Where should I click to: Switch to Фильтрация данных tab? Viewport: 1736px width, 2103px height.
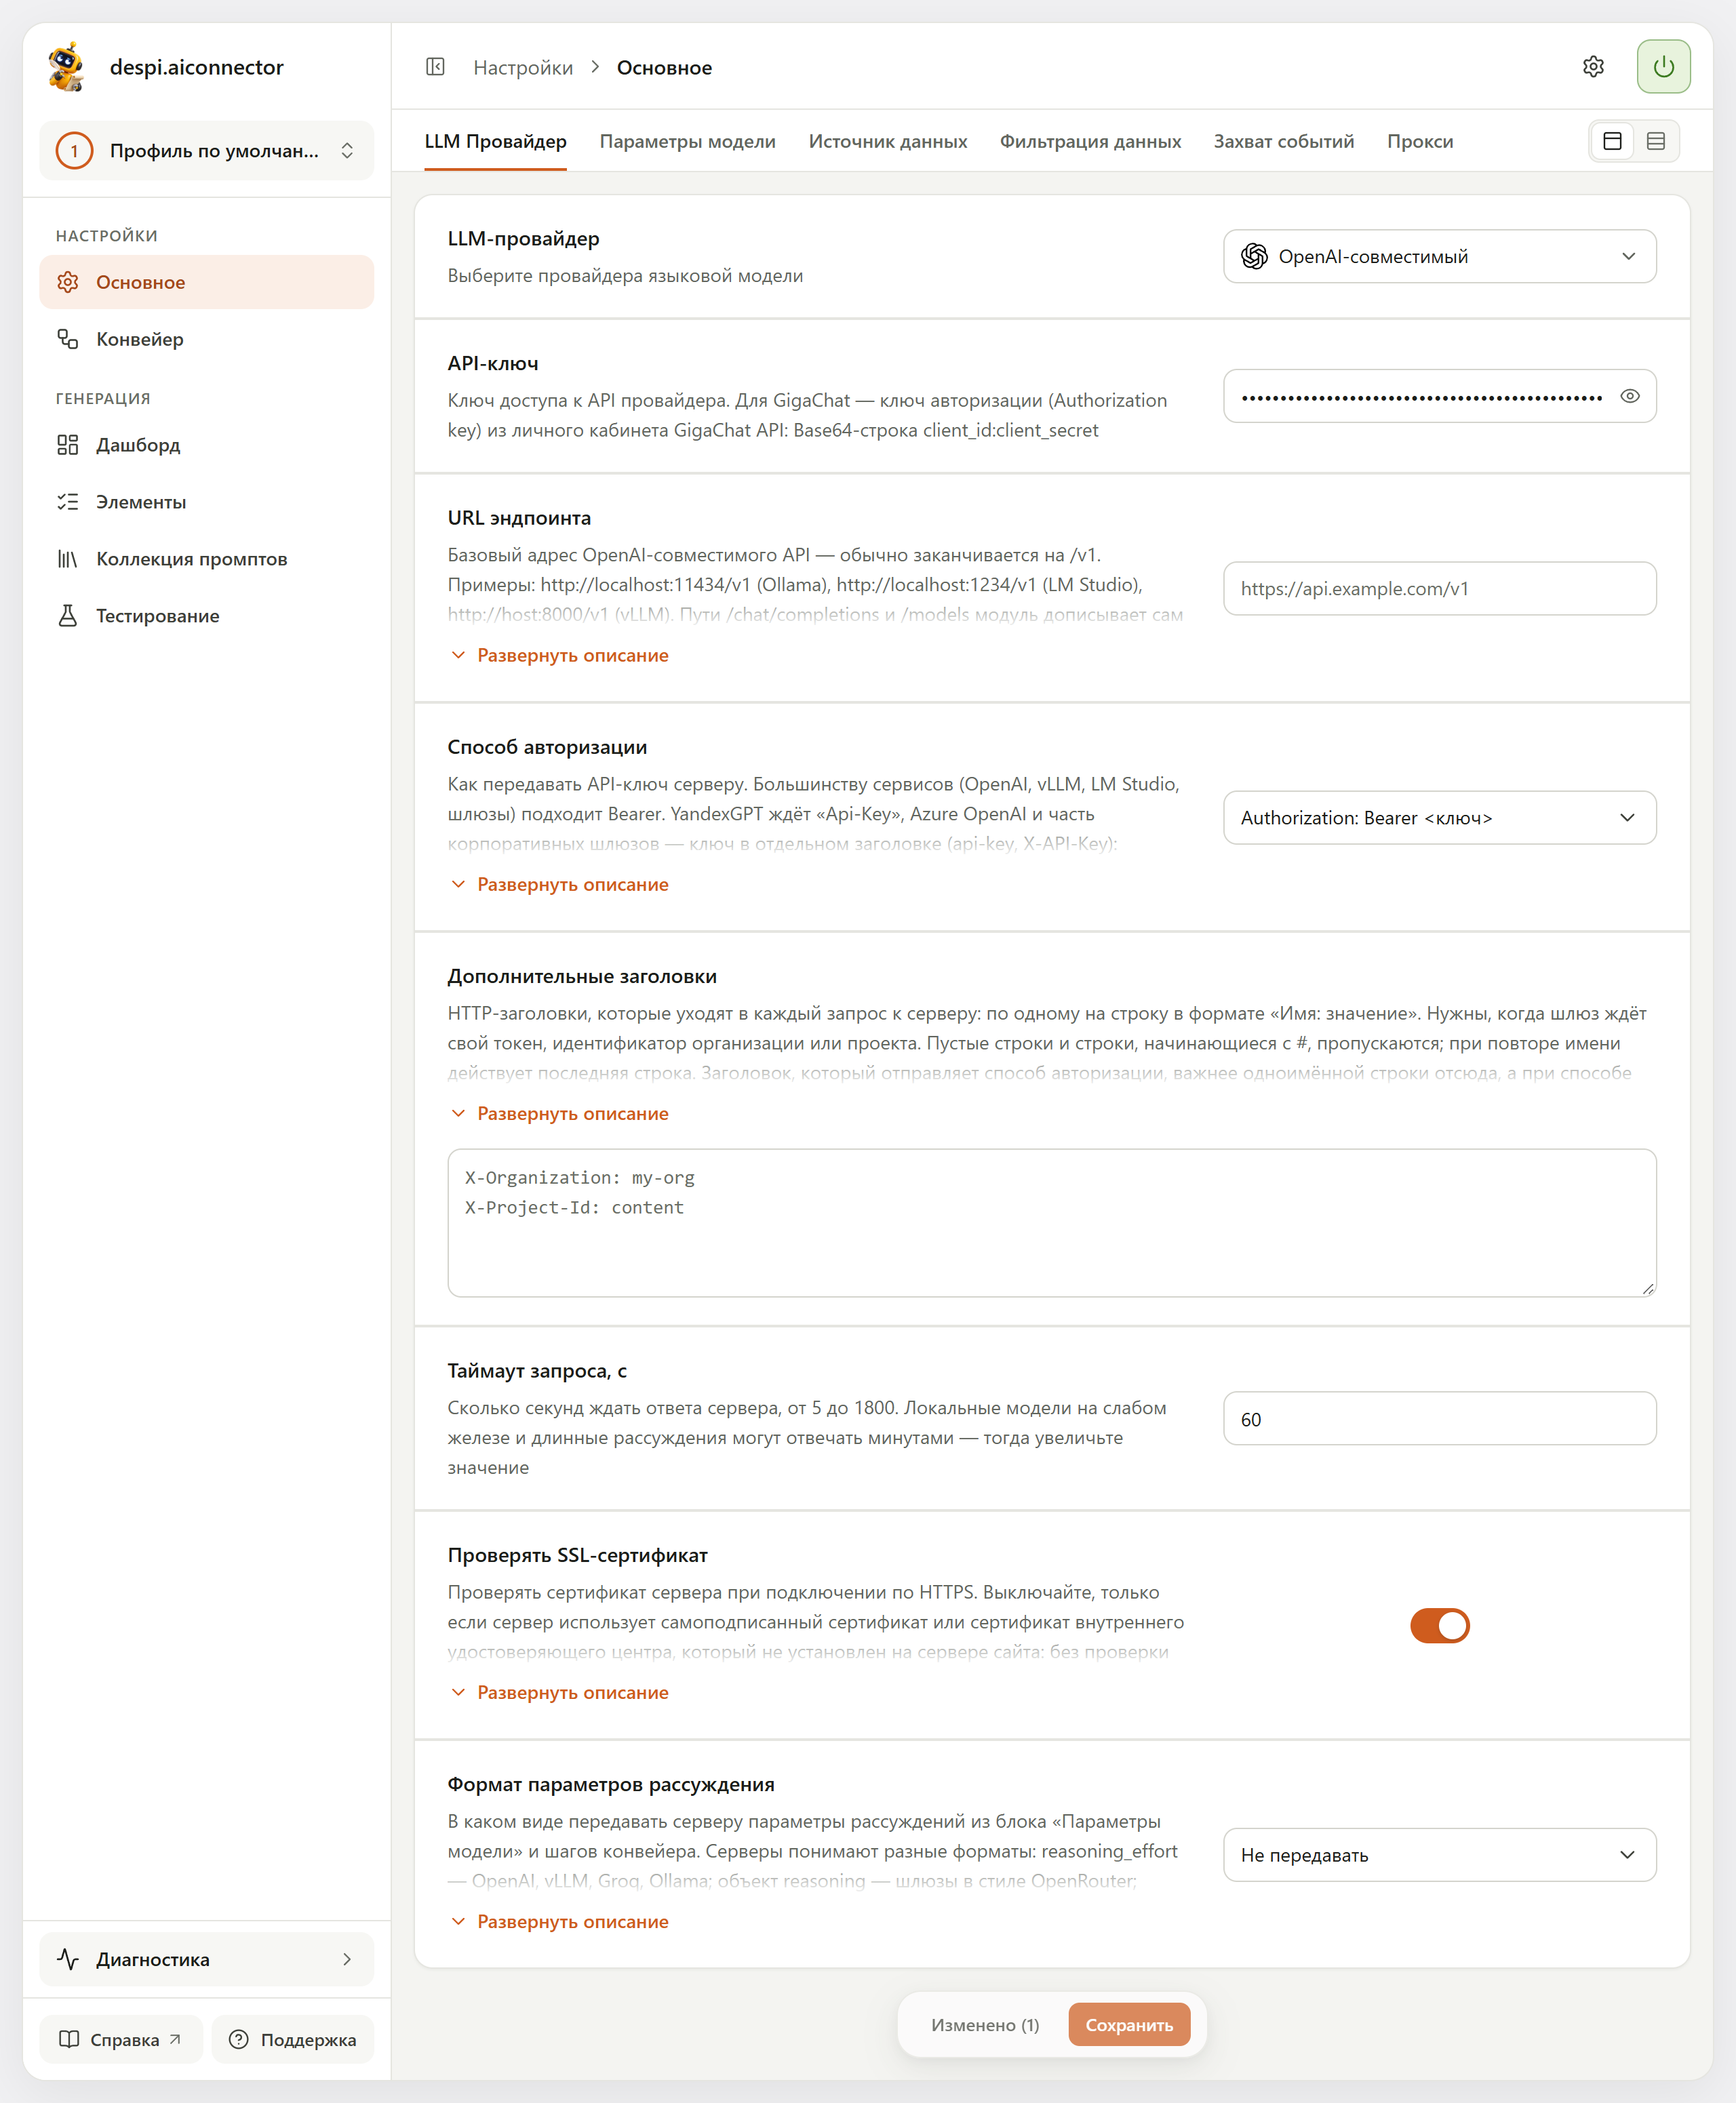(1090, 141)
